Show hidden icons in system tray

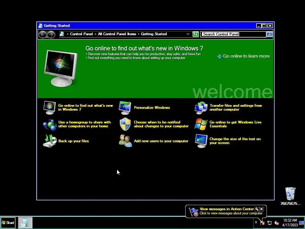click(x=256, y=222)
